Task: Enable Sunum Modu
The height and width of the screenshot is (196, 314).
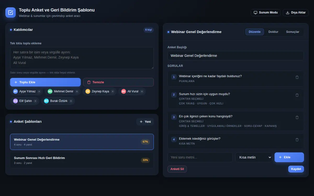Action: point(266,13)
